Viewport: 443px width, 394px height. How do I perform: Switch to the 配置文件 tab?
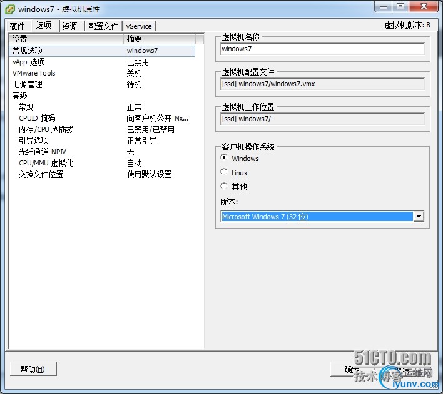click(103, 26)
